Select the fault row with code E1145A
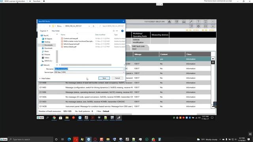Viewport: 253px width, 142px height. click(125, 97)
